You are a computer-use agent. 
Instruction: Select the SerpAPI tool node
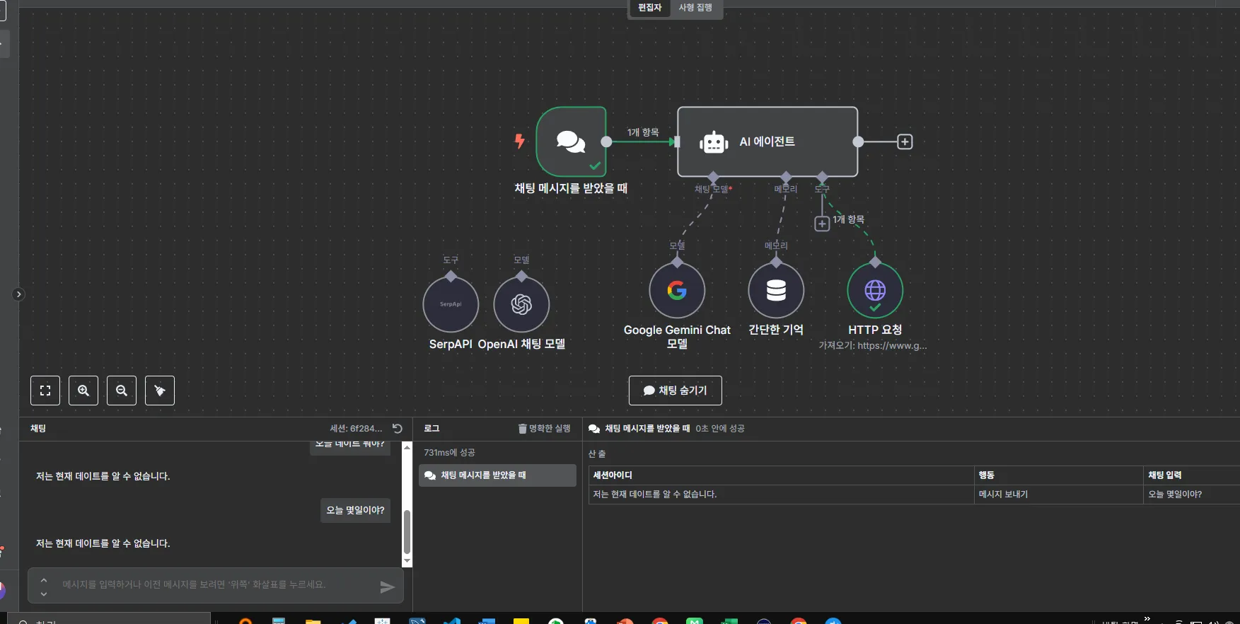click(x=451, y=304)
